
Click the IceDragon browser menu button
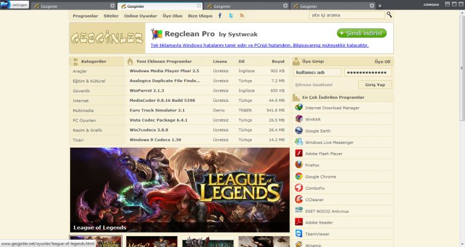tap(14, 5)
